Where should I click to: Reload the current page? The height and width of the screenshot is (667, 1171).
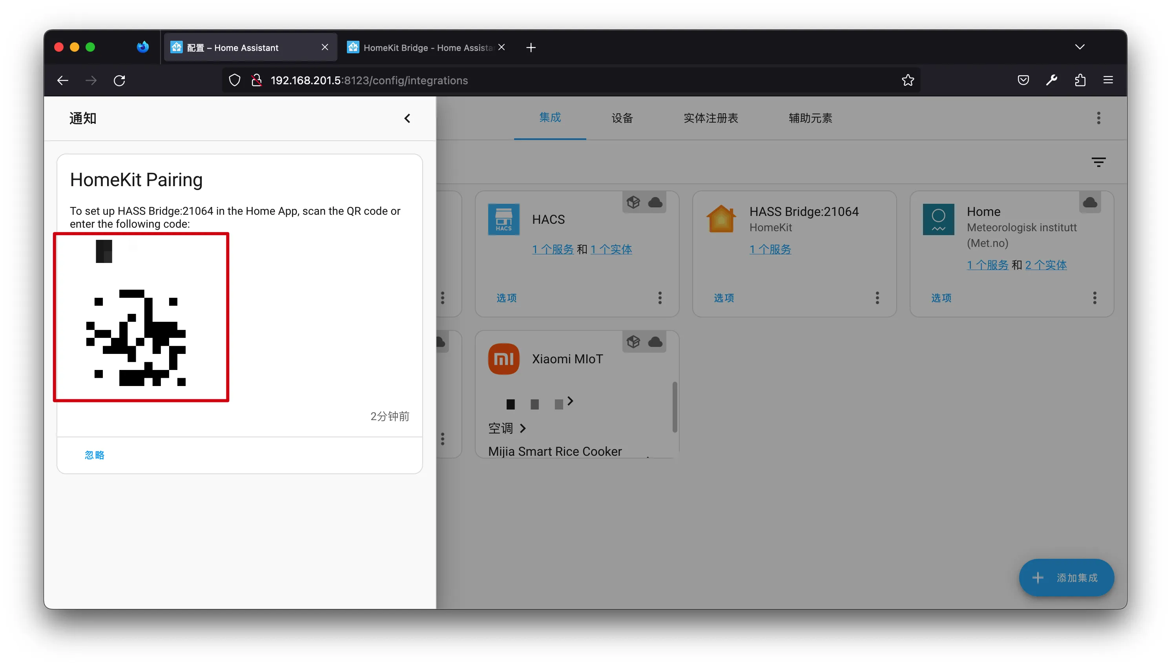pyautogui.click(x=119, y=81)
